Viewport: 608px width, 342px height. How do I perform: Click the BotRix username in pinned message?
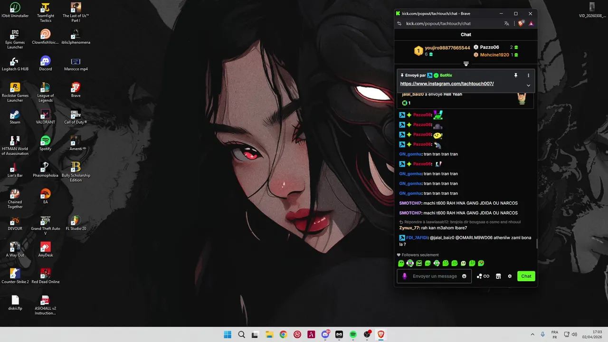[x=446, y=76]
